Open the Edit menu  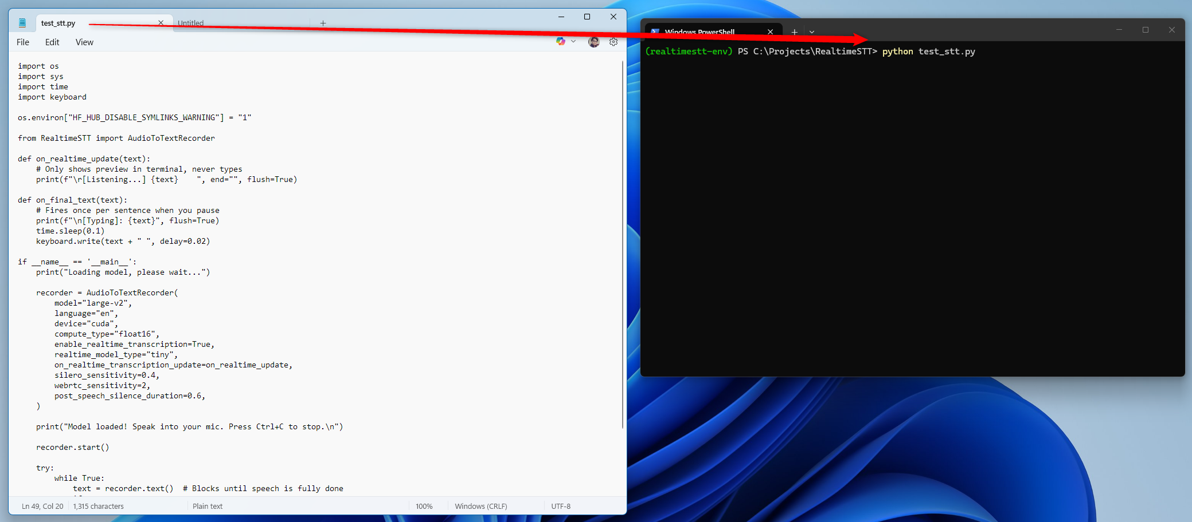pos(52,42)
